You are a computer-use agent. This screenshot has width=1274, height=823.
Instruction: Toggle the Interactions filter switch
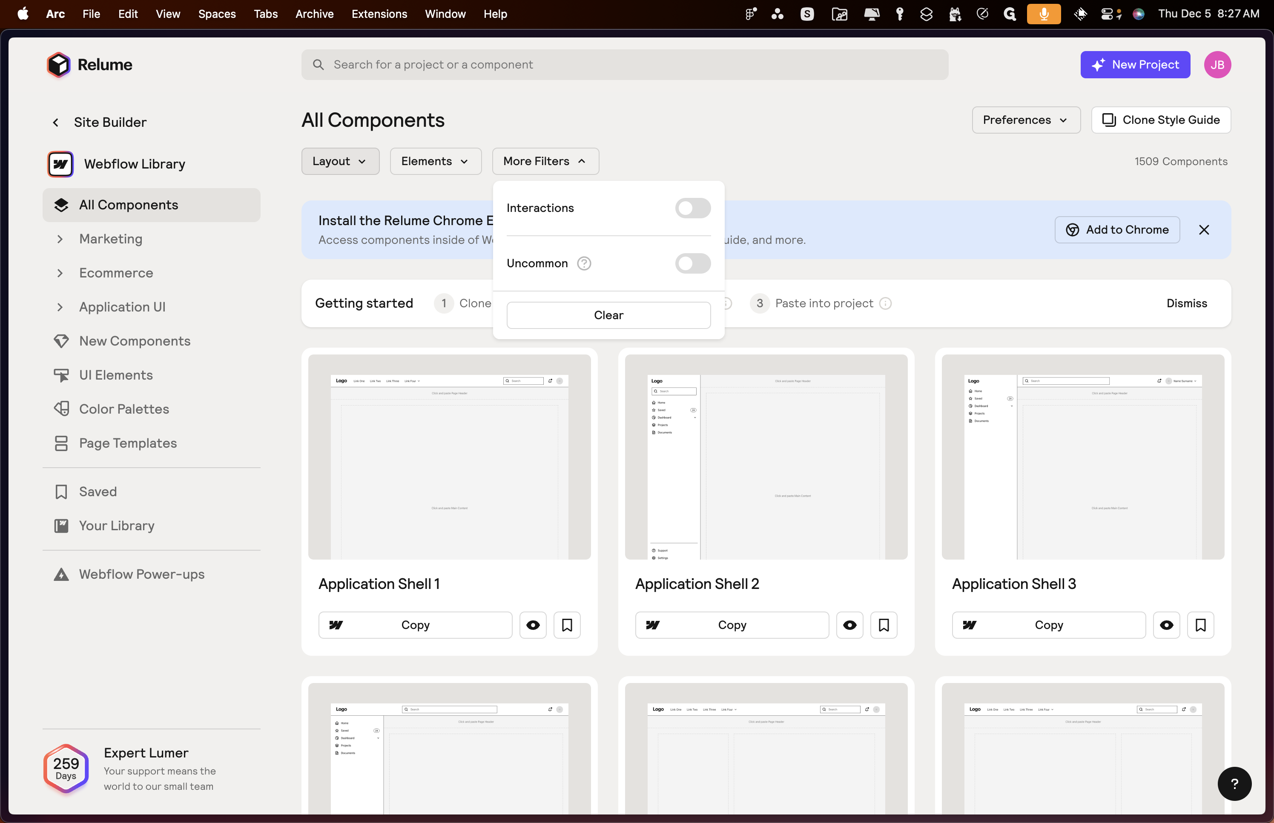692,208
